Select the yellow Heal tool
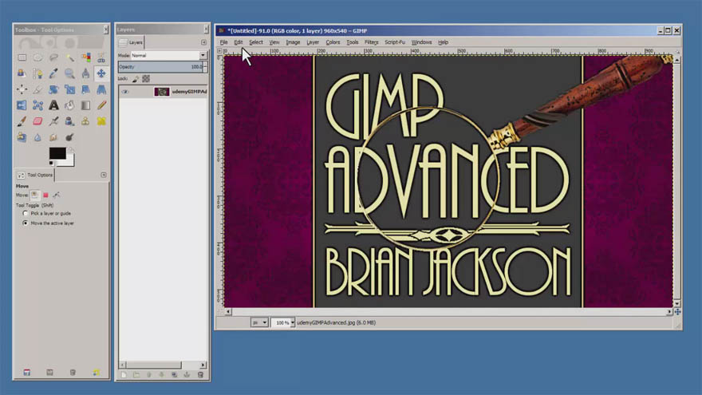The width and height of the screenshot is (702, 395). pos(101,121)
